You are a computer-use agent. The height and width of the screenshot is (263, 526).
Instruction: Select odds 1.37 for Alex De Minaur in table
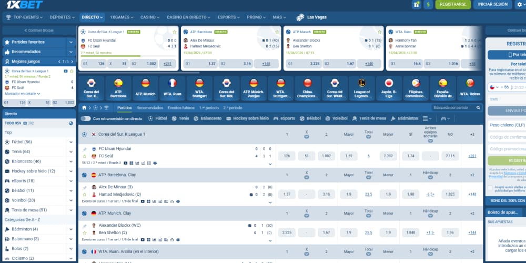click(x=287, y=194)
